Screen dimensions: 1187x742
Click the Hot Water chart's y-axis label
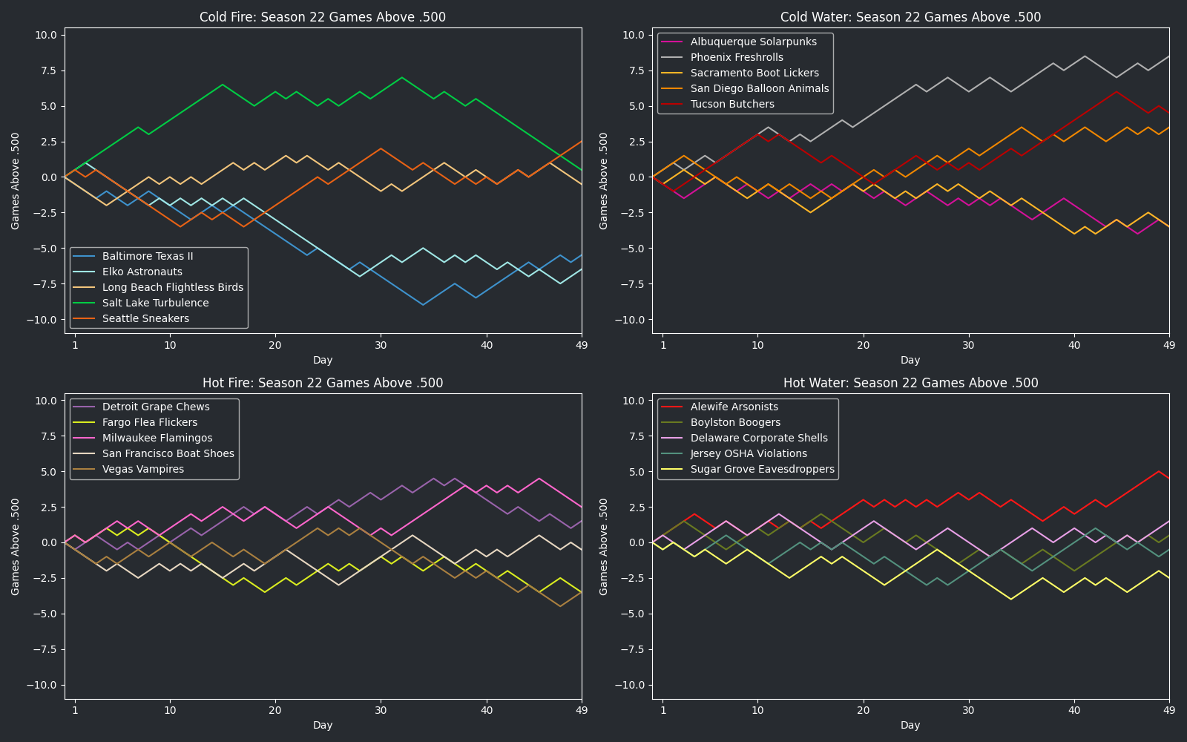pos(604,546)
